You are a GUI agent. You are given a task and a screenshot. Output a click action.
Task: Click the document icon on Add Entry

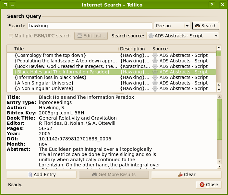click(30, 175)
